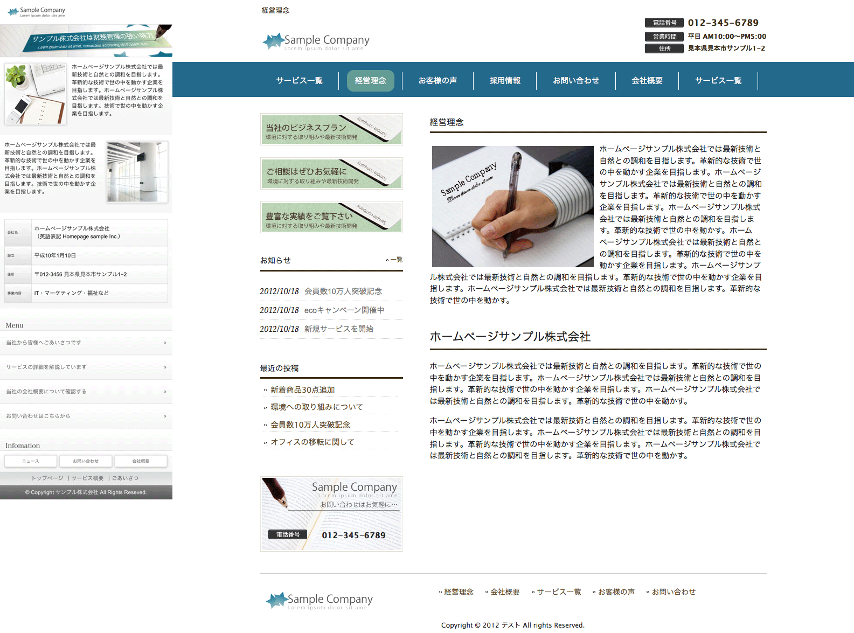Open お客様の声 navigation item

[x=438, y=81]
